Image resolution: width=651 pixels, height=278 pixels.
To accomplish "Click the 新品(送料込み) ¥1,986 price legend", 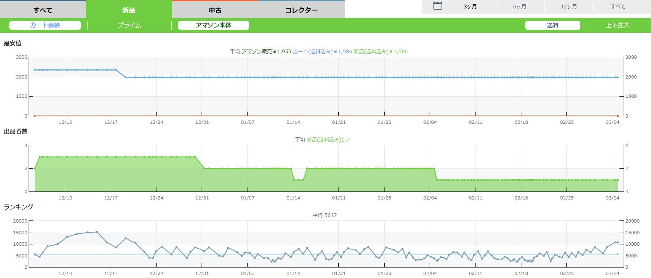I will pos(380,51).
